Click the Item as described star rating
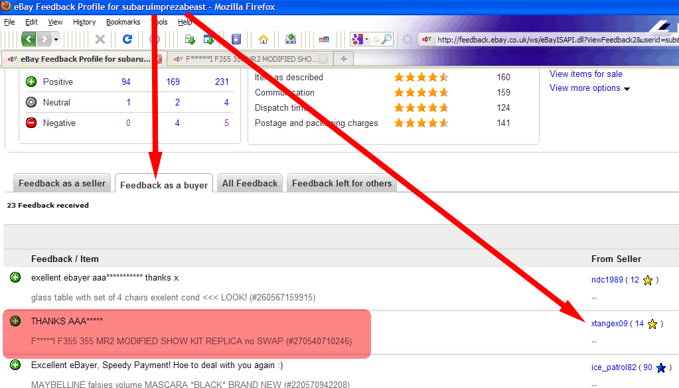Image resolution: width=679 pixels, height=388 pixels. (x=421, y=78)
